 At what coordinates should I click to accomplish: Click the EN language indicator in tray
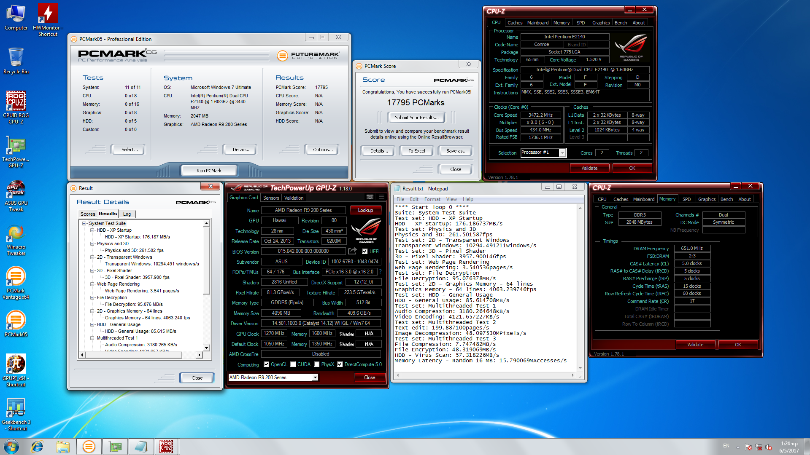coord(726,446)
